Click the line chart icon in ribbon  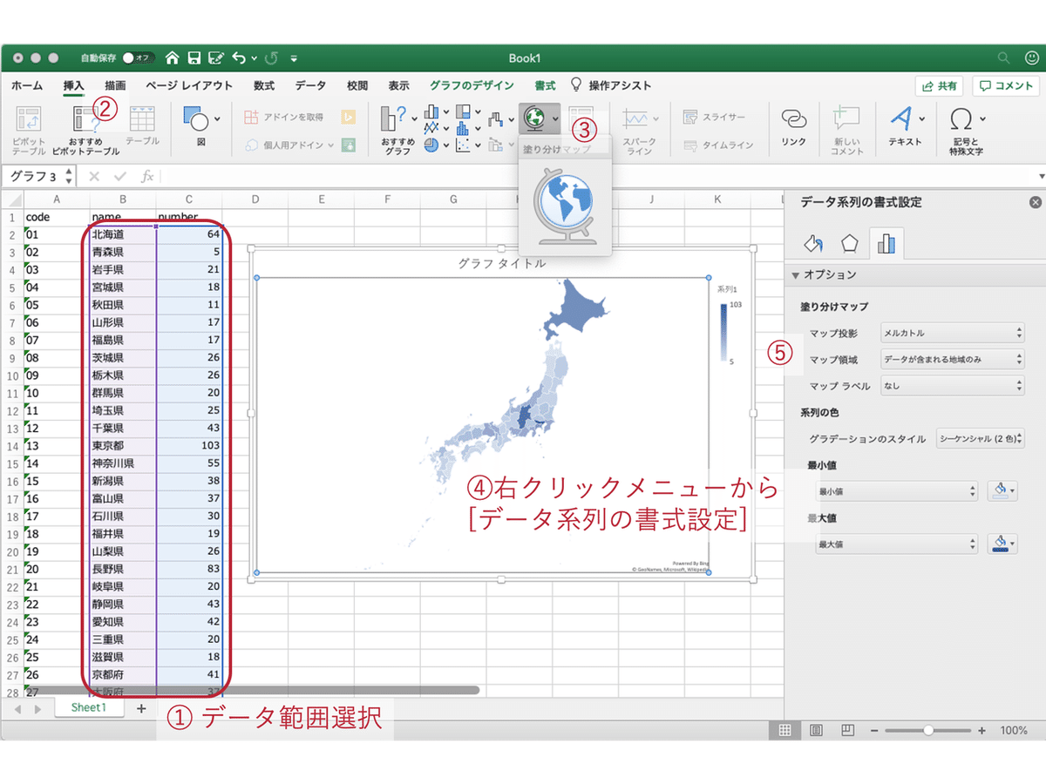431,128
